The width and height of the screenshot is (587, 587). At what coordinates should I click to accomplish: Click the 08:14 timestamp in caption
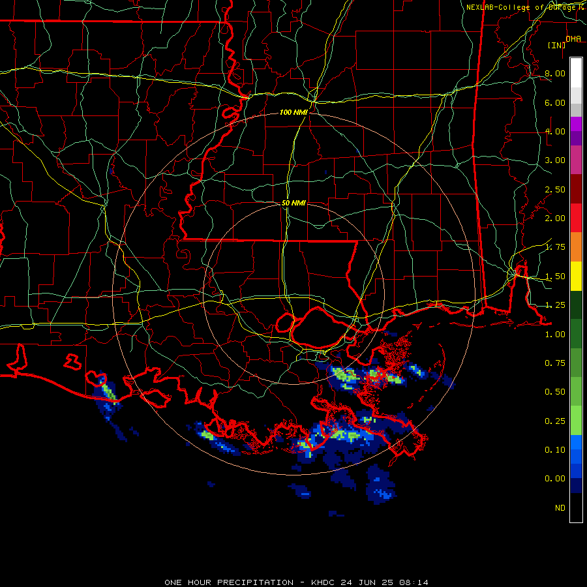coord(414,582)
